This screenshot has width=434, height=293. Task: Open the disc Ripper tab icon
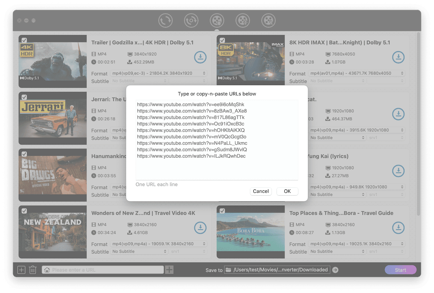(191, 20)
